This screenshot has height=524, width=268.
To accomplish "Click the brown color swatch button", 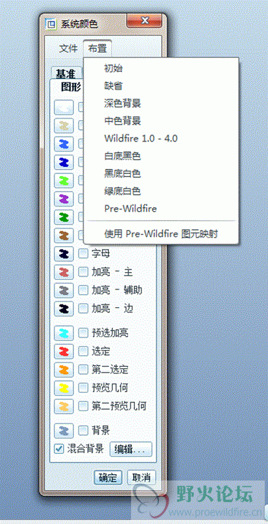I will tap(64, 236).
